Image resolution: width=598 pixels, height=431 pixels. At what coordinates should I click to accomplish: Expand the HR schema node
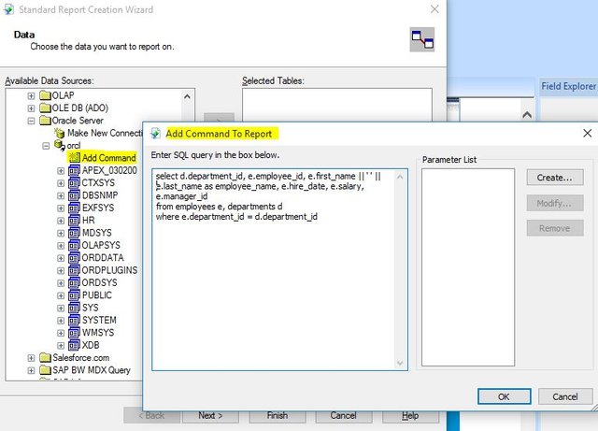coord(61,221)
